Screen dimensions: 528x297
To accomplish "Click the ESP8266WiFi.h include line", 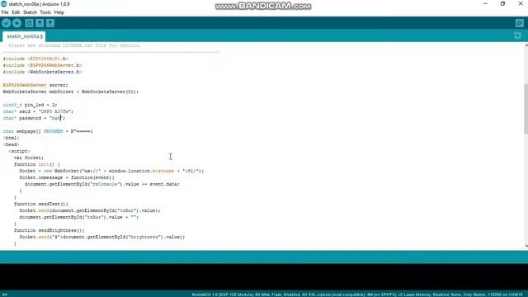I will coord(35,59).
